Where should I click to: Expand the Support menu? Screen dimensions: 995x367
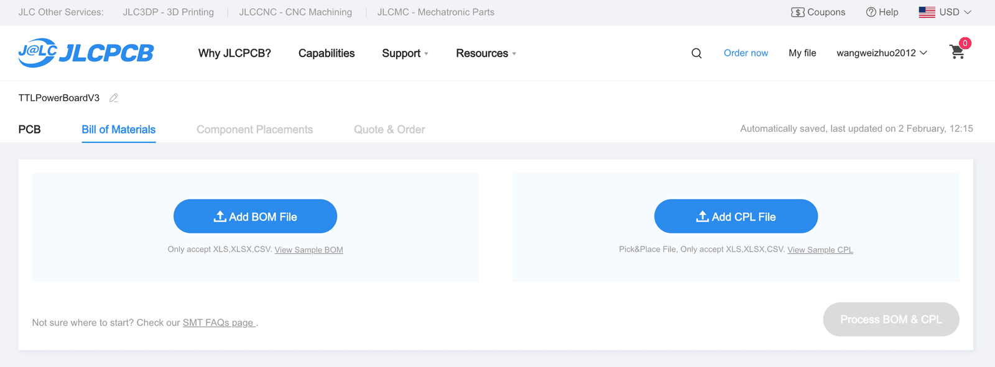click(x=405, y=53)
